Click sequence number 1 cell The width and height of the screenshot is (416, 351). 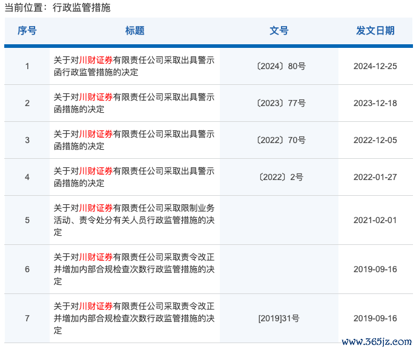pos(27,66)
